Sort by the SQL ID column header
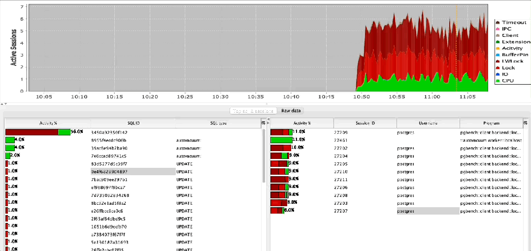Image resolution: width=531 pixels, height=251 pixels. [x=133, y=123]
